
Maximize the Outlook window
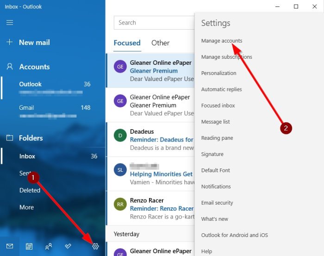point(296,6)
